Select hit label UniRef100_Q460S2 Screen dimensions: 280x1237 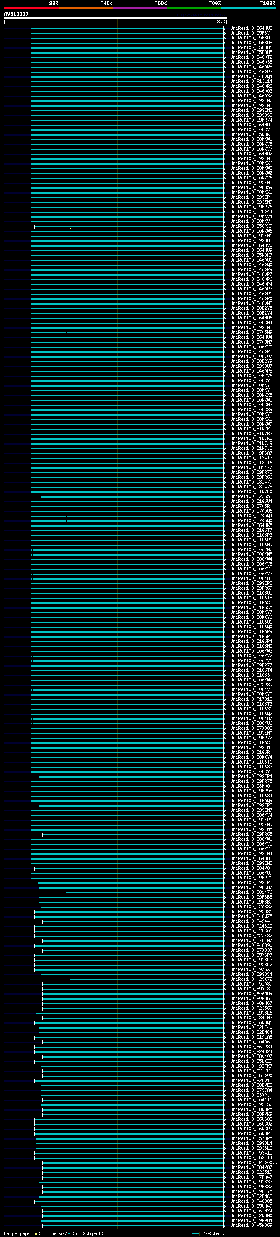tap(251, 96)
